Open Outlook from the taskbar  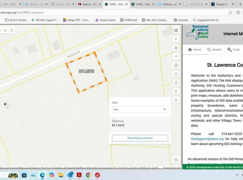[70, 175]
